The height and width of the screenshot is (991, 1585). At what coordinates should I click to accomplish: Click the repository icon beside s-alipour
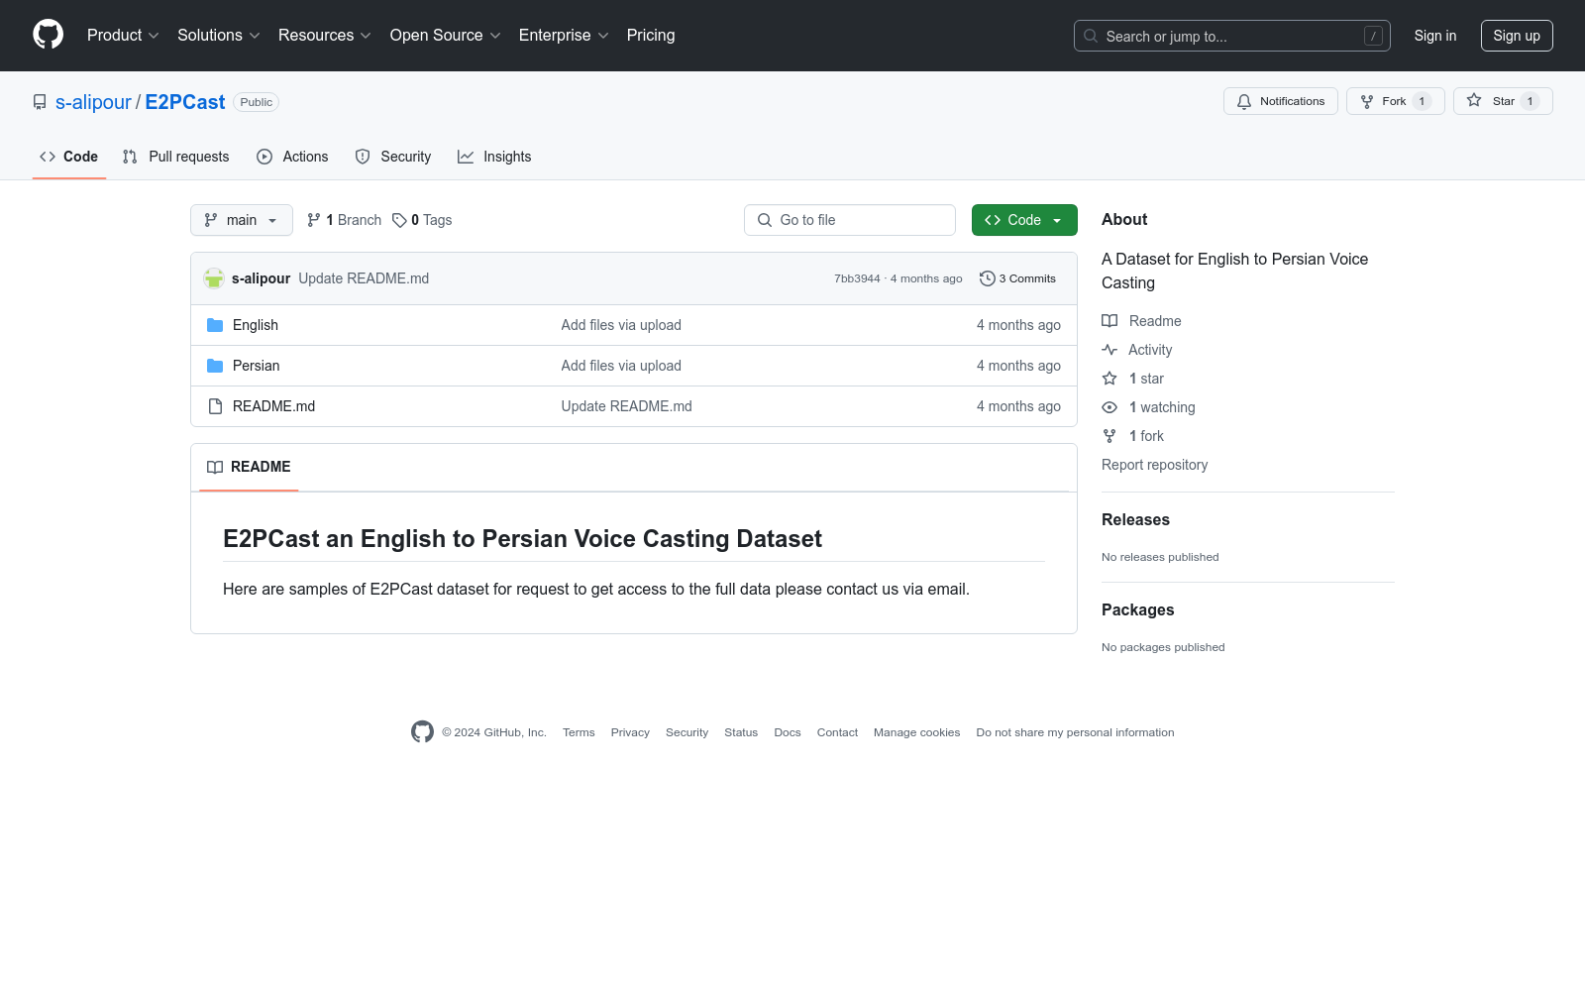coord(40,102)
